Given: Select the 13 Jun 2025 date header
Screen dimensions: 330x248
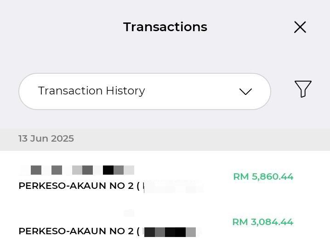Looking at the screenshot, I should click(x=46, y=138).
